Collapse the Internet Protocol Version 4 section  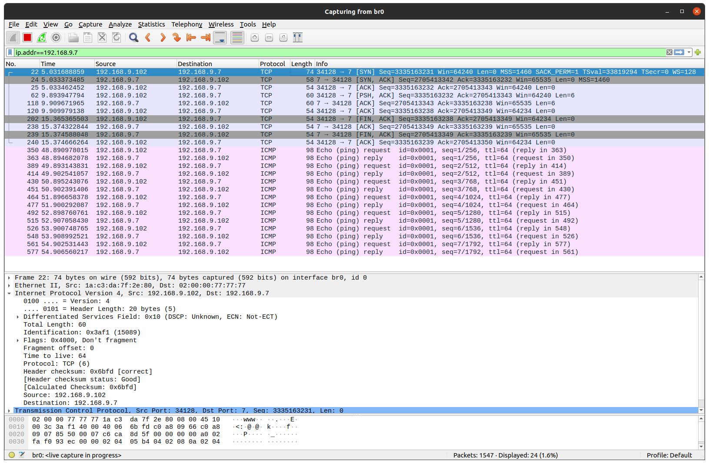(9, 293)
